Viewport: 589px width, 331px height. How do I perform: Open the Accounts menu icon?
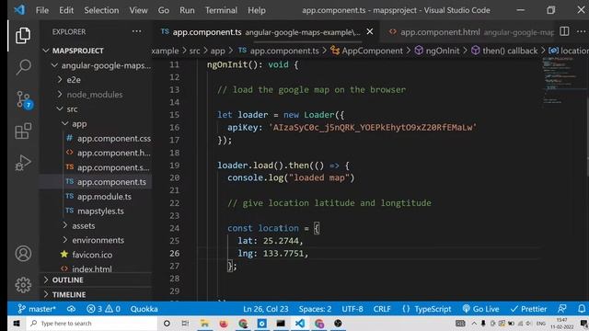[x=23, y=254]
